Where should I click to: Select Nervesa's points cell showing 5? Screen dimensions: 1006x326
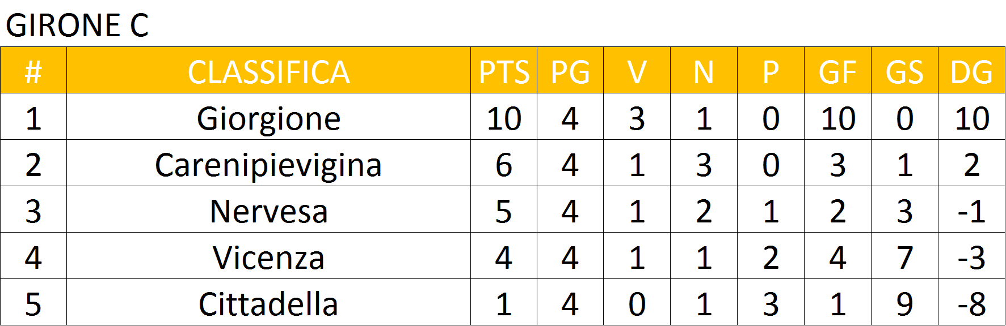[504, 209]
